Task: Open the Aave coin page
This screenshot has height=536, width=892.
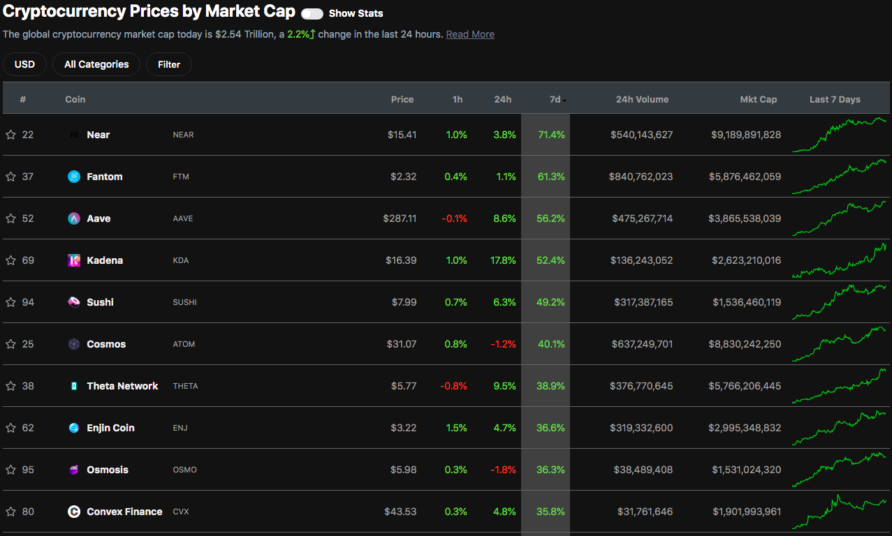Action: pos(98,218)
